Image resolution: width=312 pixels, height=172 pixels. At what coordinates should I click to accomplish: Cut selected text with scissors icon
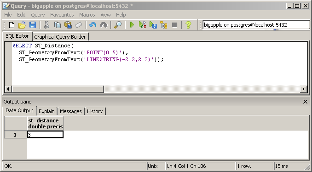[46, 25]
